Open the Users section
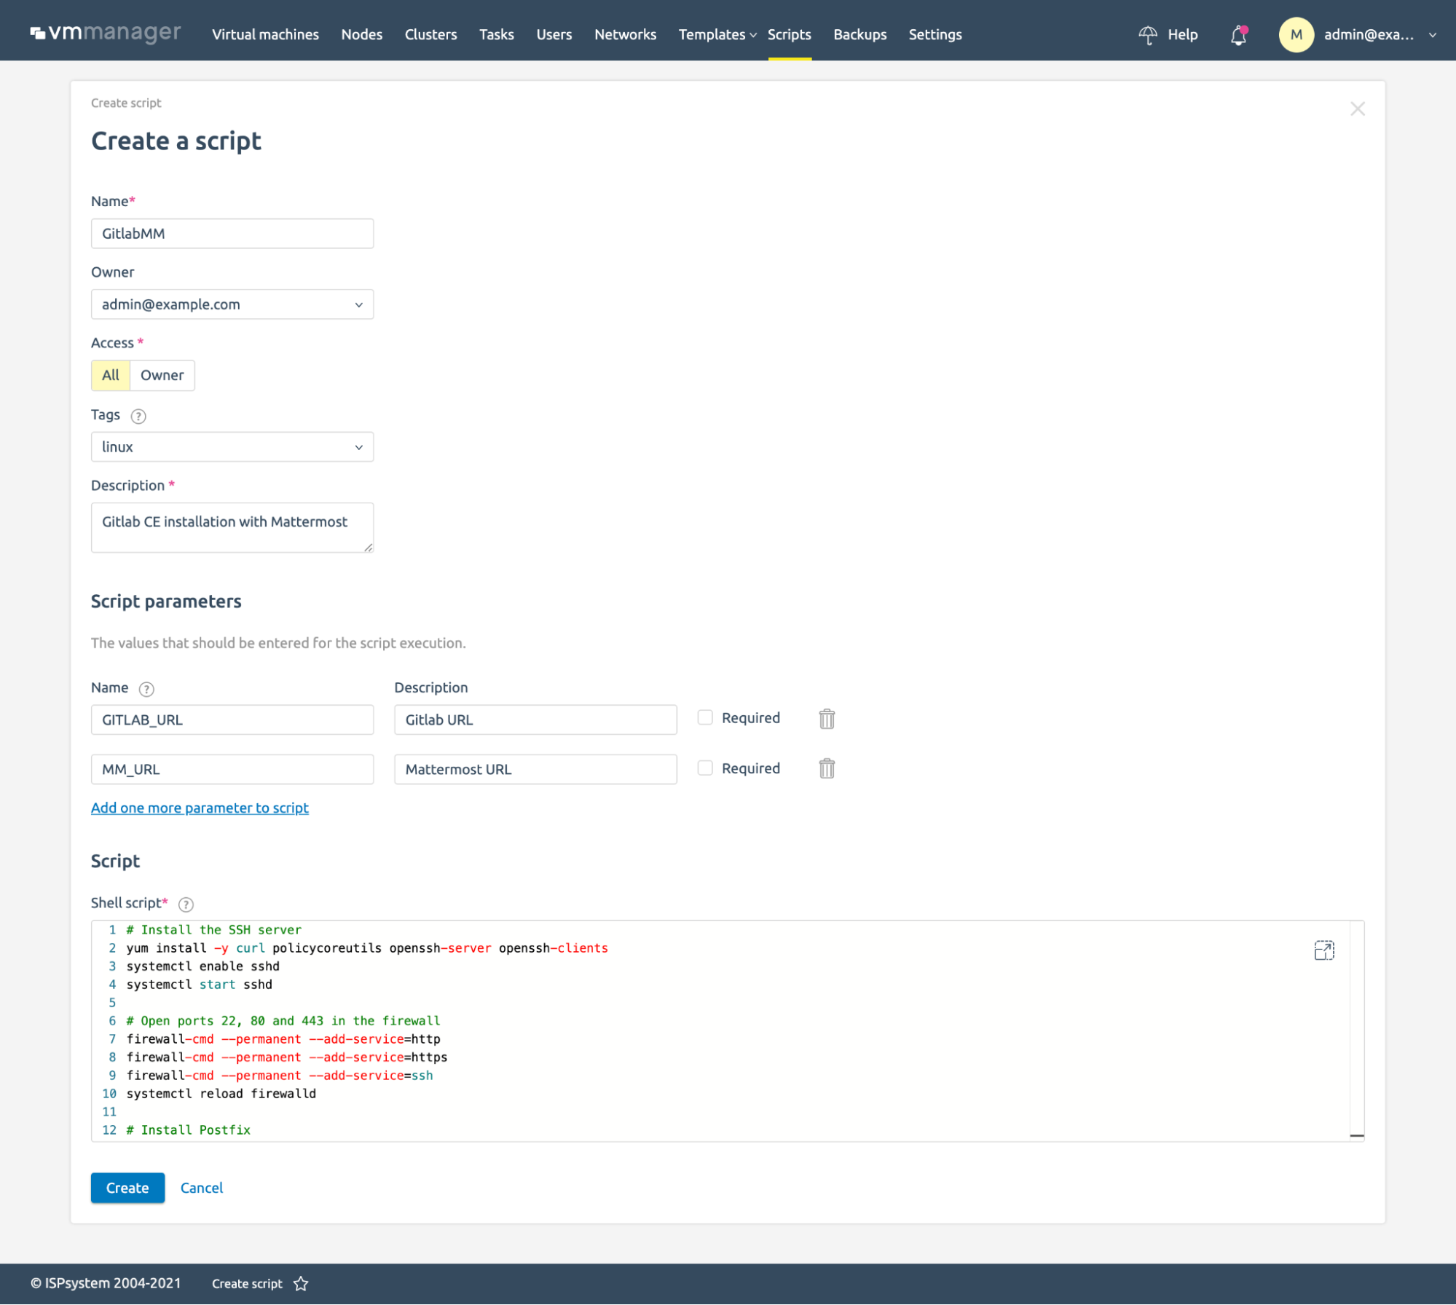Viewport: 1456px width, 1305px height. pyautogui.click(x=554, y=34)
